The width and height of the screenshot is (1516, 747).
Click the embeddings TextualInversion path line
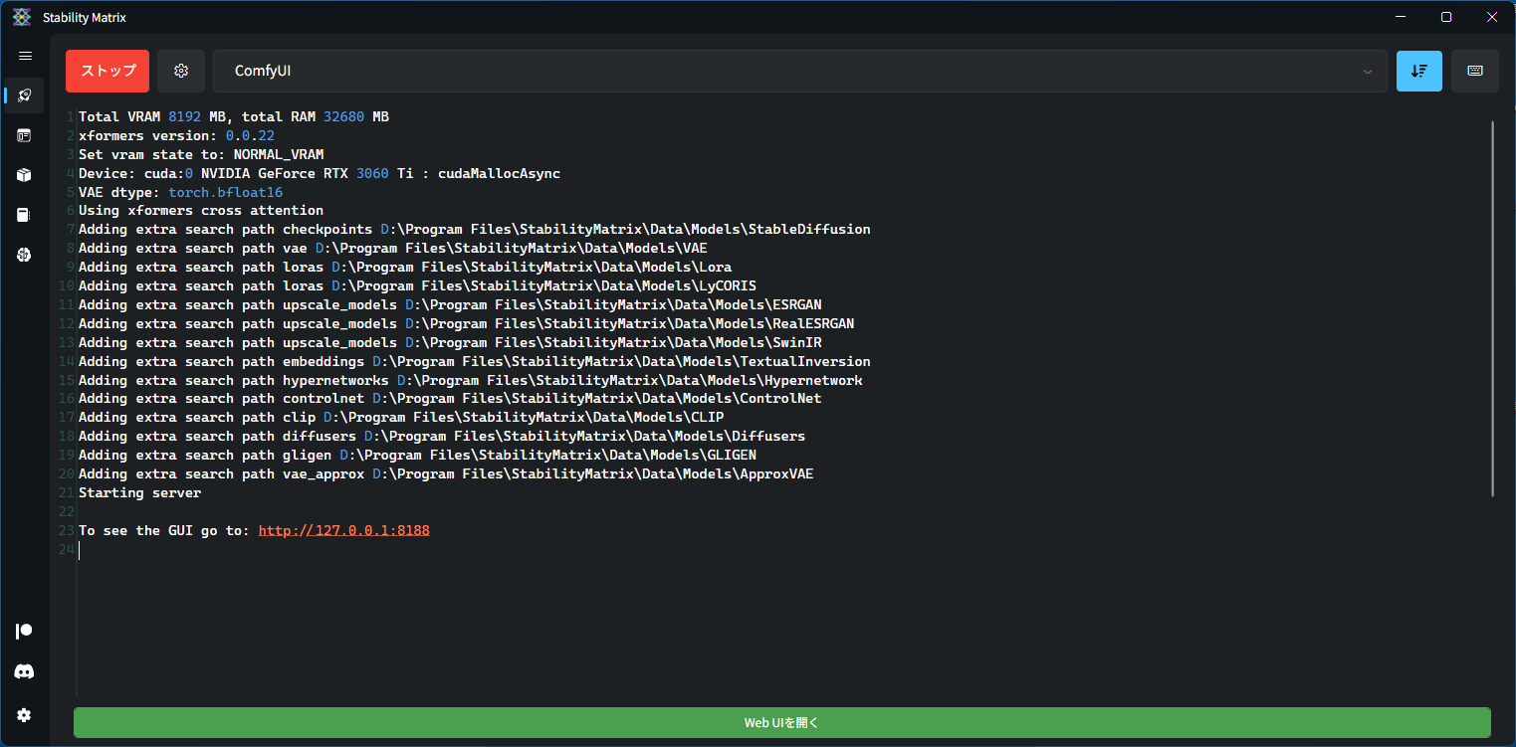tap(475, 361)
